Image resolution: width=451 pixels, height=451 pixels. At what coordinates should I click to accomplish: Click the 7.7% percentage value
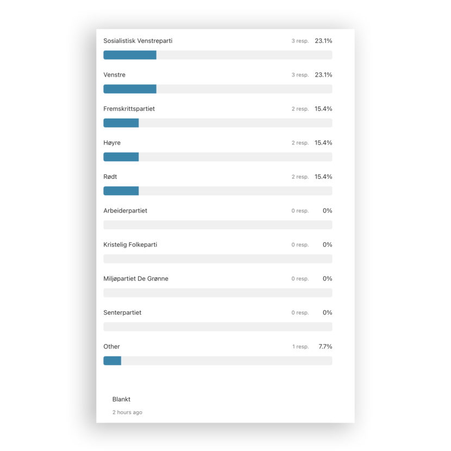tap(325, 347)
